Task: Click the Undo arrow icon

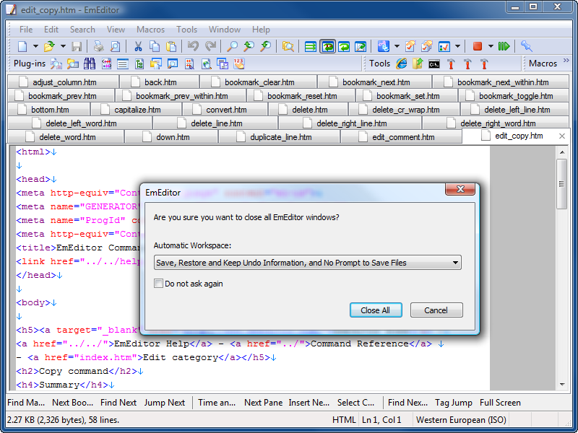Action: coord(193,46)
